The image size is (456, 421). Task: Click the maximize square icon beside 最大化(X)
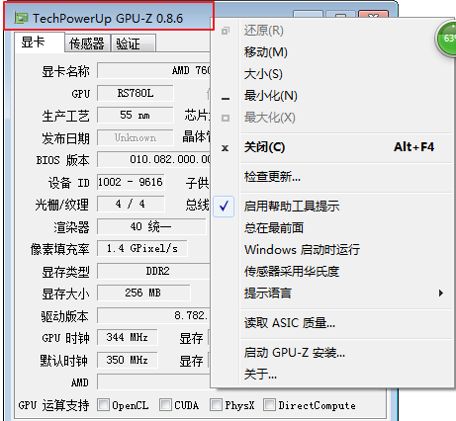click(x=226, y=118)
